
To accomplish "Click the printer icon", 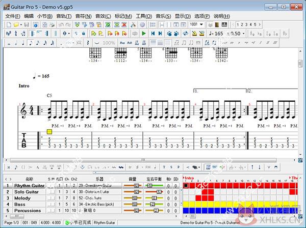I will (52, 25).
